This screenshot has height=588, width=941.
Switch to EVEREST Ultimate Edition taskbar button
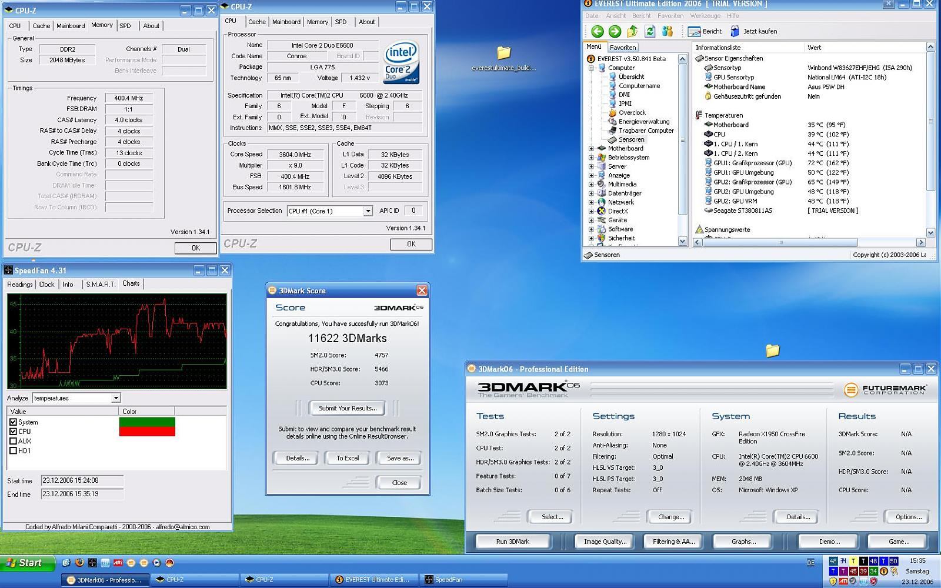pos(374,580)
